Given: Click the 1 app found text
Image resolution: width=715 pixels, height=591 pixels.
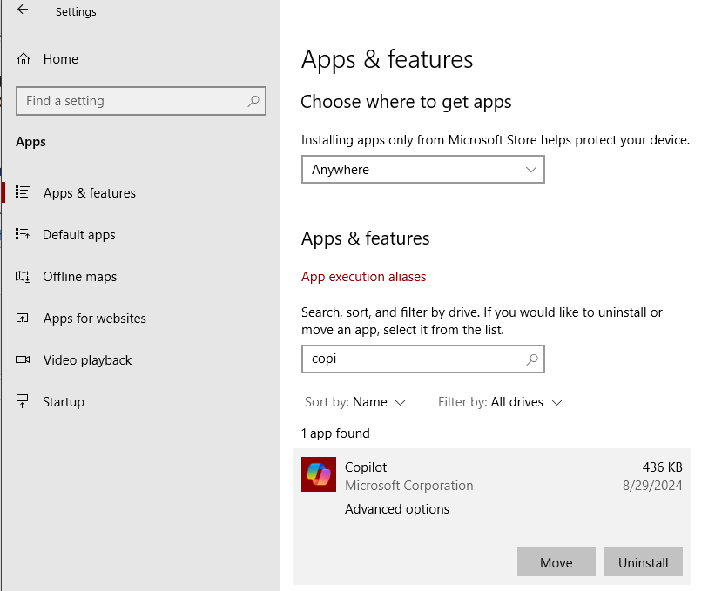Looking at the screenshot, I should pyautogui.click(x=335, y=433).
